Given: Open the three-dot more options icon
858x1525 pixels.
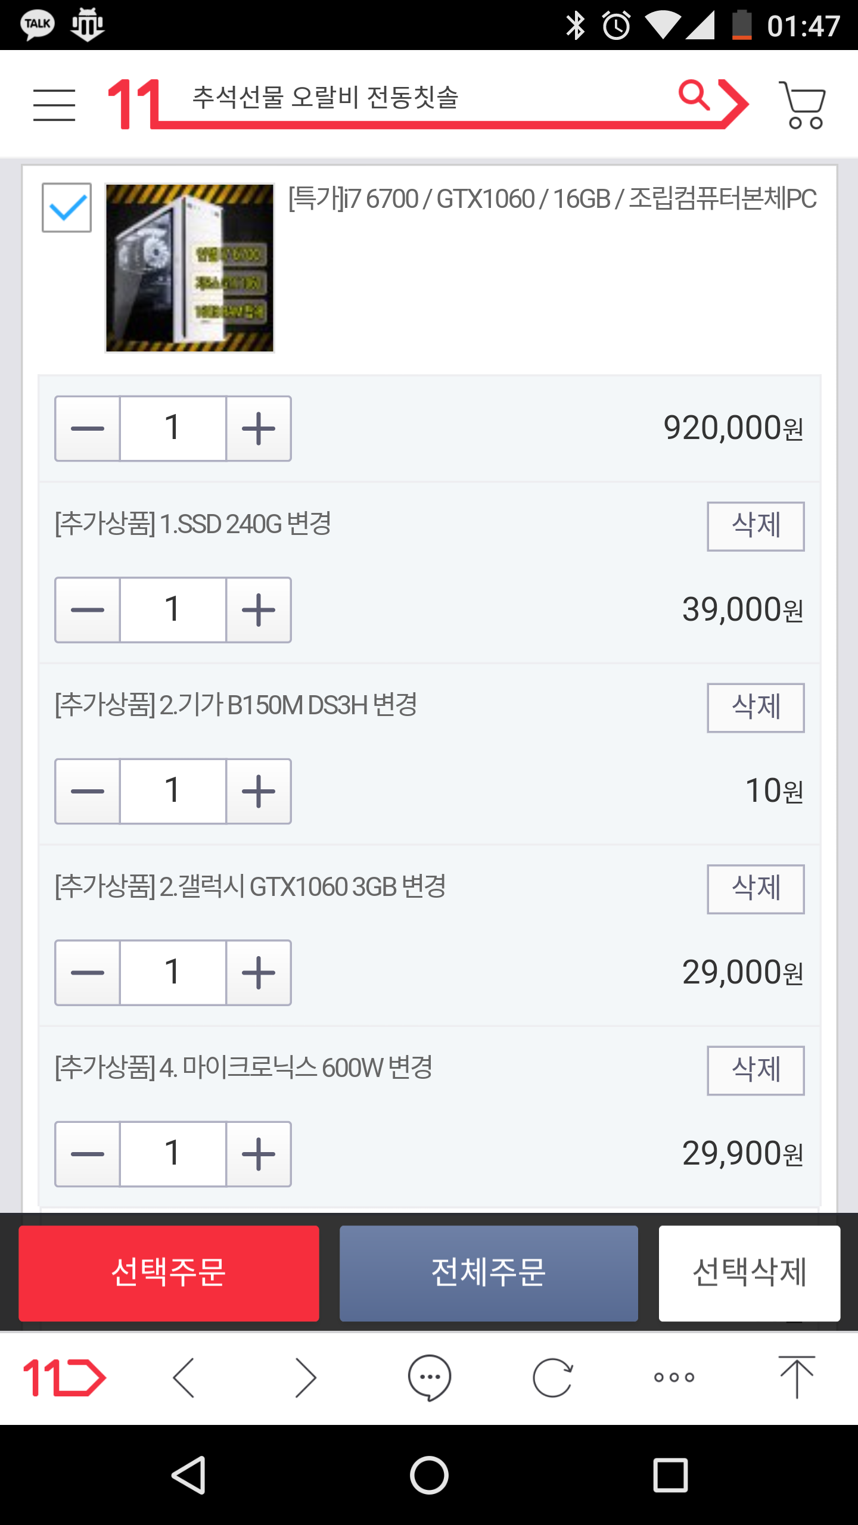Looking at the screenshot, I should point(674,1377).
